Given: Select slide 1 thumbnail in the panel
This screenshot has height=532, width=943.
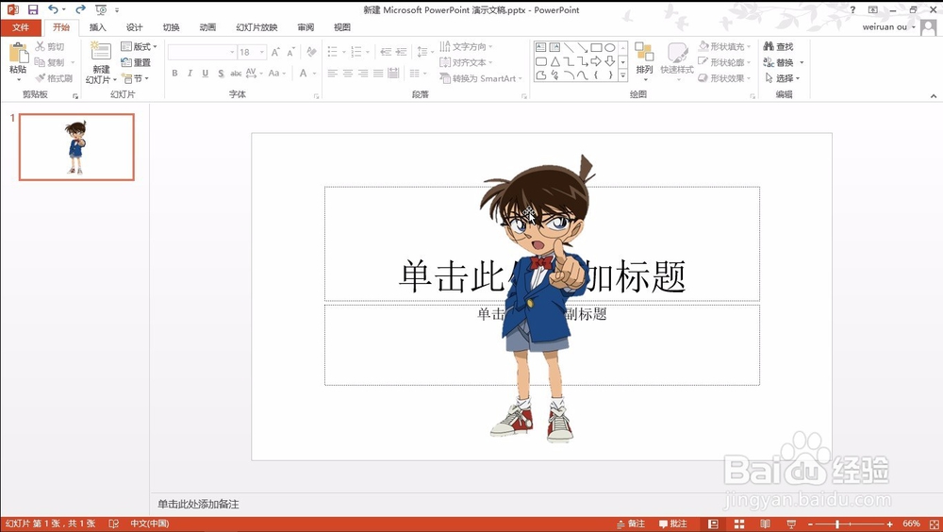Looking at the screenshot, I should tap(76, 147).
